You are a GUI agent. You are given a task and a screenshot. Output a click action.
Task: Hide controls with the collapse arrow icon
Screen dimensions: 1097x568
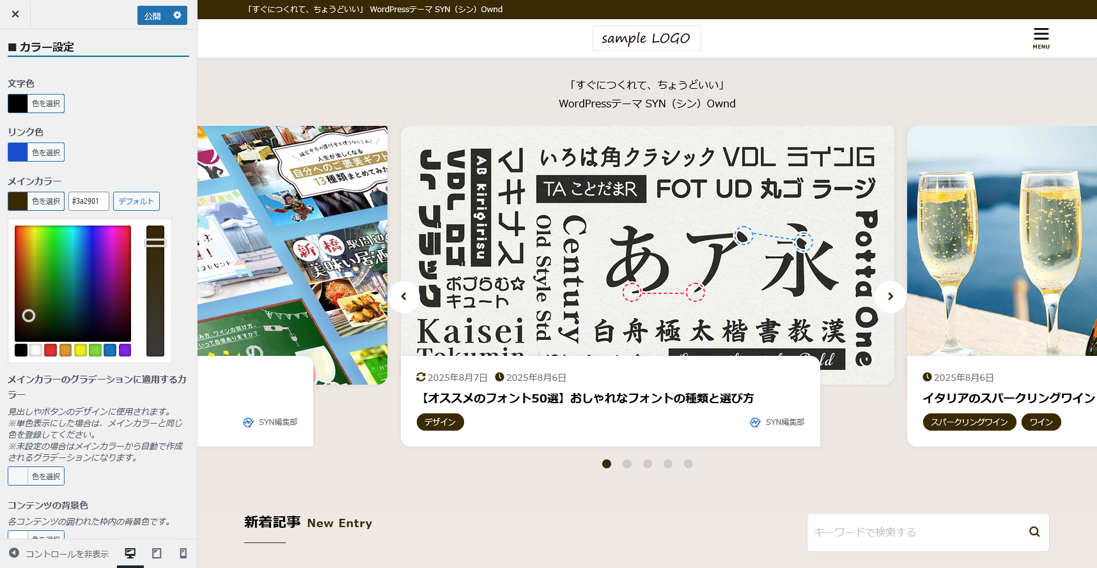click(14, 553)
